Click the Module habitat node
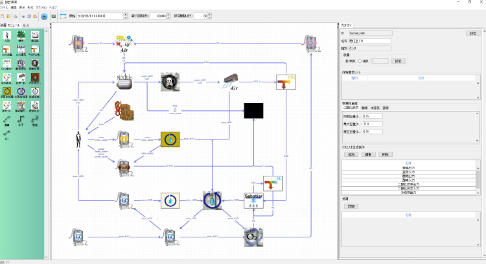This screenshot has width=486, height=264. point(123,81)
